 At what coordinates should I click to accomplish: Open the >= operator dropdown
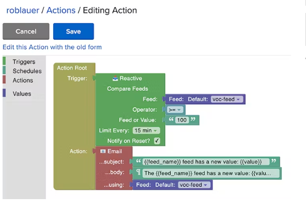[x=175, y=110]
